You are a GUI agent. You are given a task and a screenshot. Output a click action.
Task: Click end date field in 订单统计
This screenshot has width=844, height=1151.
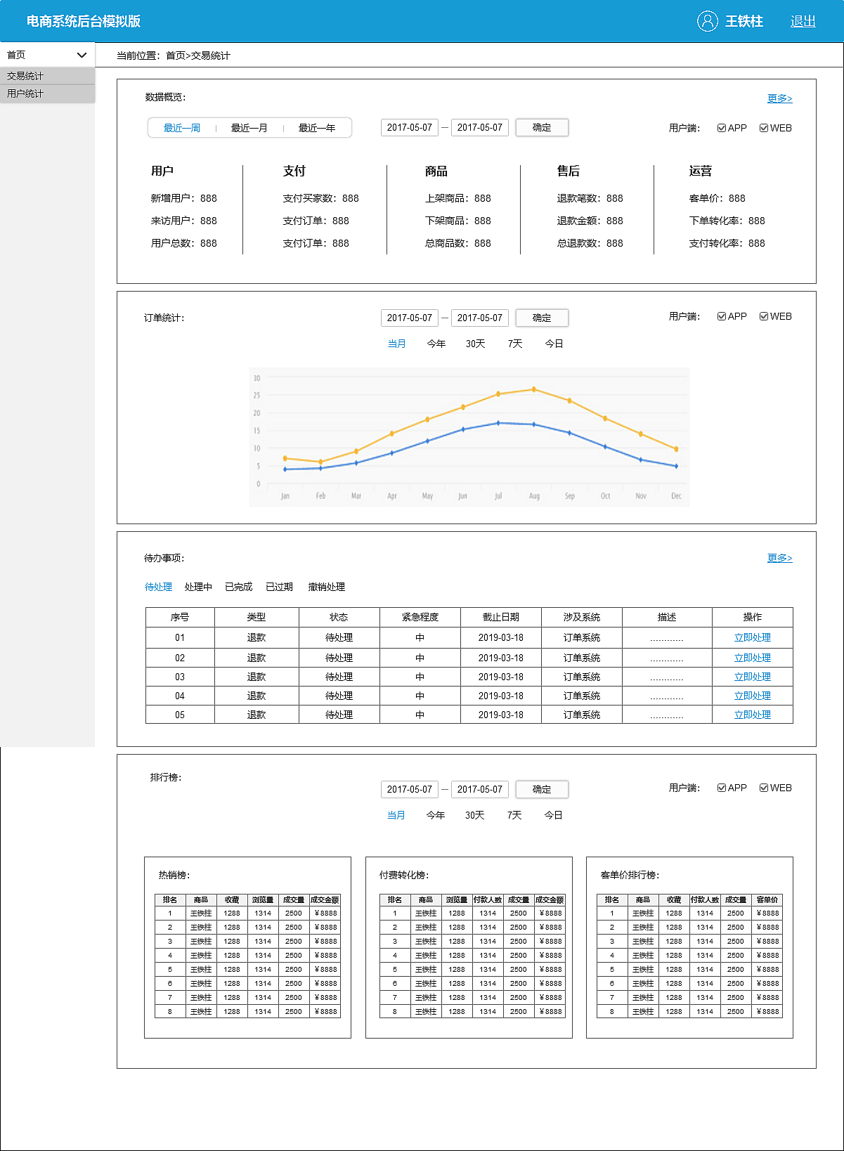(x=480, y=318)
